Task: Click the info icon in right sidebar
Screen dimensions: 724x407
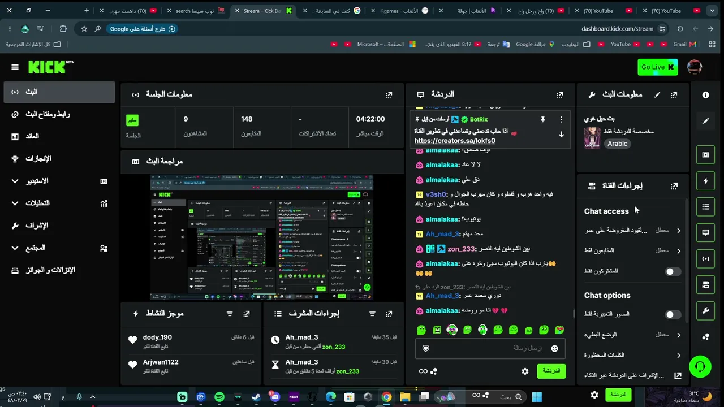Action: tap(705, 95)
